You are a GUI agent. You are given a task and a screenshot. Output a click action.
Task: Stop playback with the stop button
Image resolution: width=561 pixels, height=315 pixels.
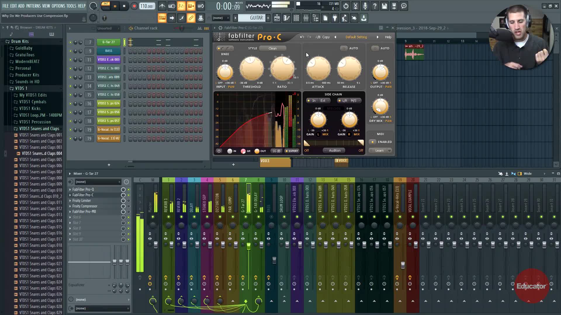(x=124, y=6)
